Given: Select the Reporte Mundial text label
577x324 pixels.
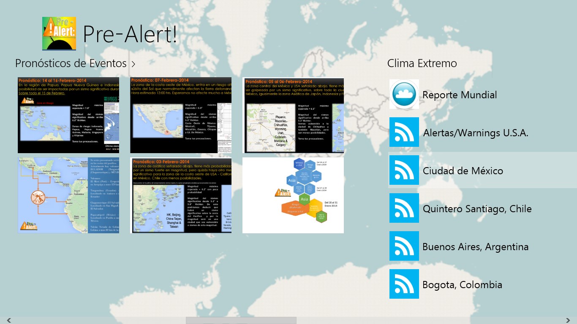Looking at the screenshot, I should (460, 95).
